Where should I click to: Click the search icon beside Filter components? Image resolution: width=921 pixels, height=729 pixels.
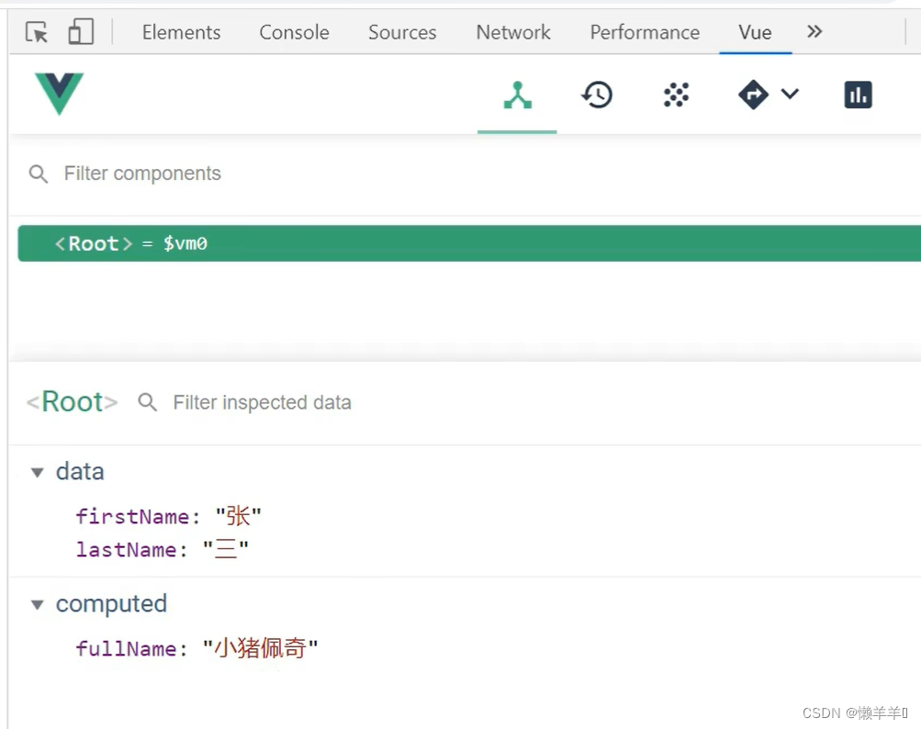pyautogui.click(x=39, y=174)
